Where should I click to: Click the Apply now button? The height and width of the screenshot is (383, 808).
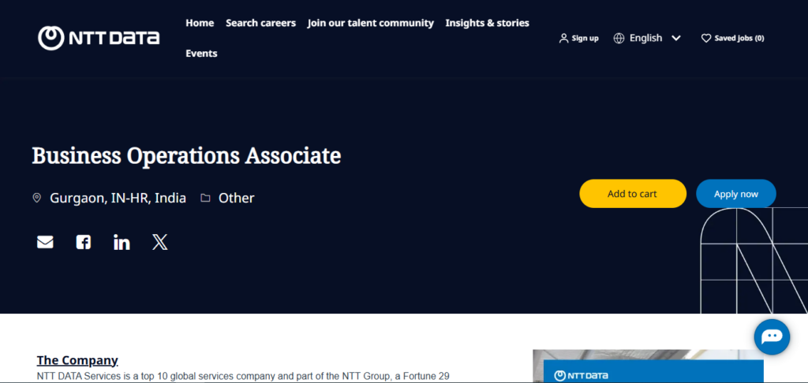point(736,194)
